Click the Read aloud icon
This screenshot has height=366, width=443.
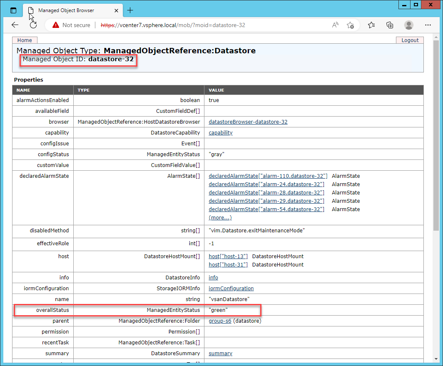335,25
